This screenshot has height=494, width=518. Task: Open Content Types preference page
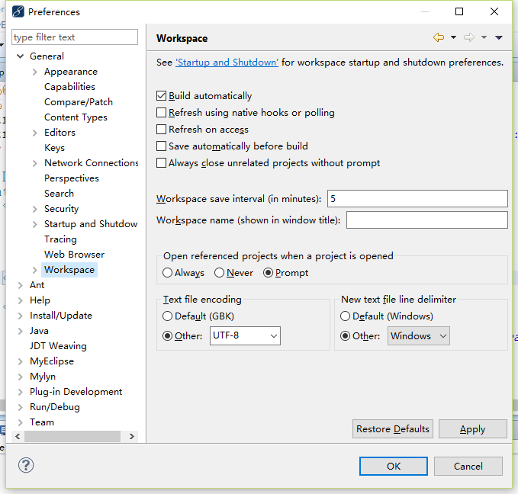coord(76,117)
